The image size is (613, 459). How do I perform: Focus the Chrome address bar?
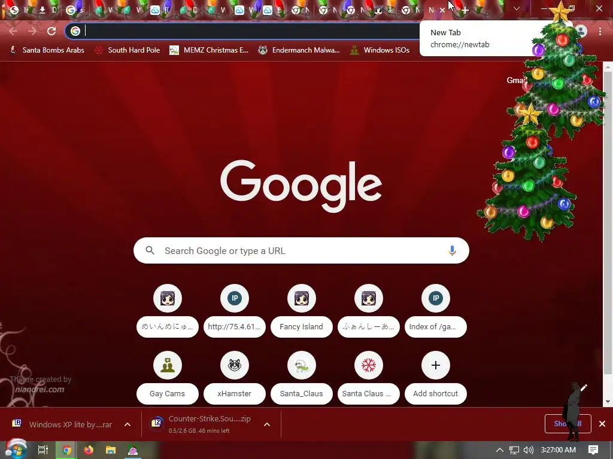click(x=250, y=31)
